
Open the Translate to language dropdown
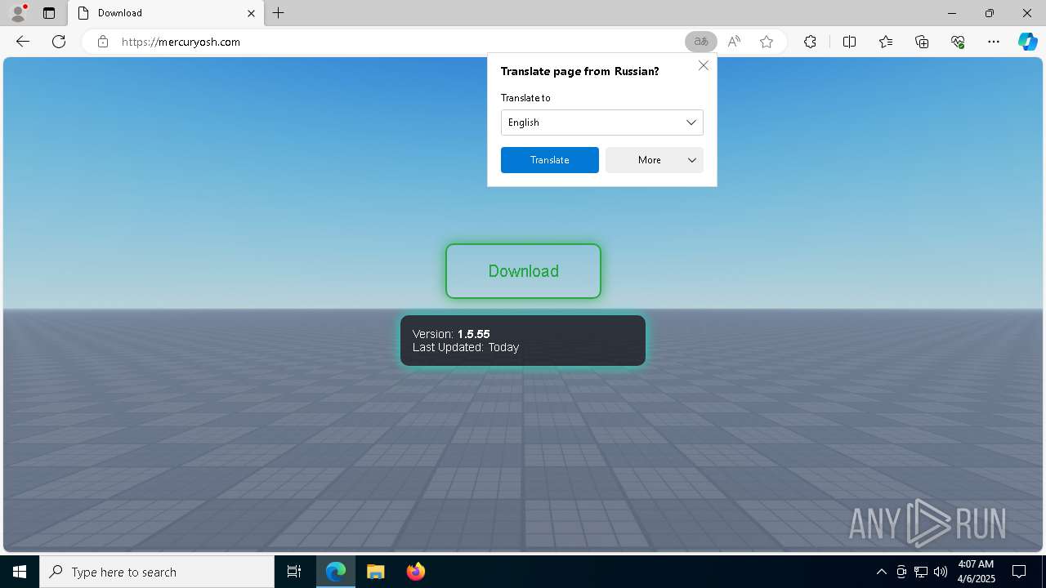(x=602, y=122)
